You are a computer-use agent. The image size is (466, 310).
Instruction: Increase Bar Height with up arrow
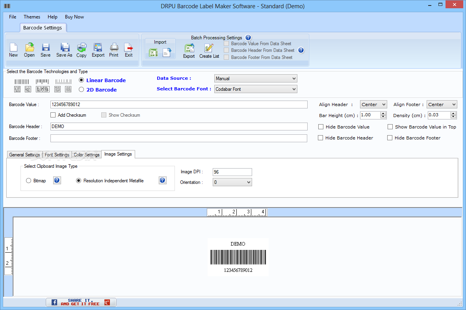[383, 113]
